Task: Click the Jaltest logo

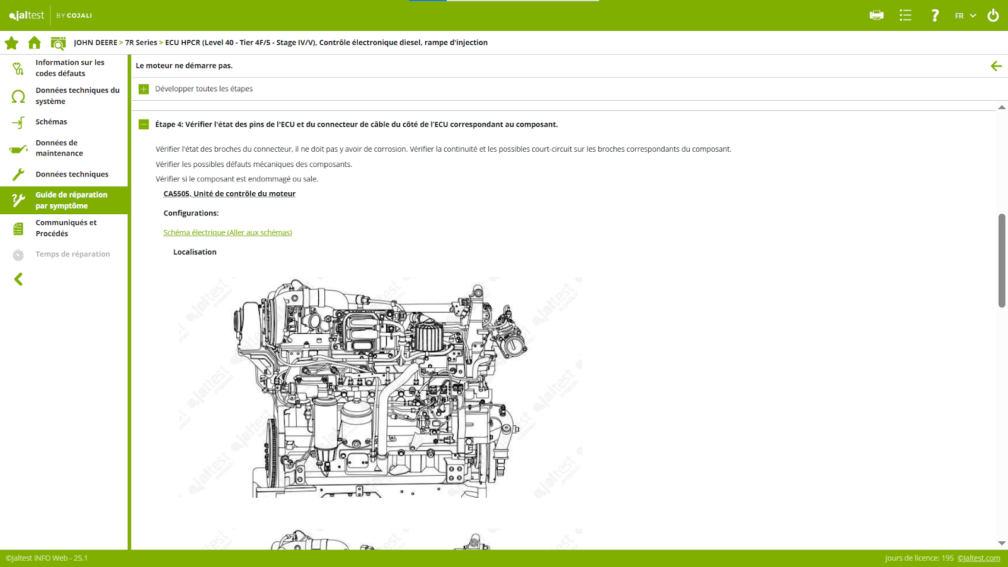Action: pos(26,15)
